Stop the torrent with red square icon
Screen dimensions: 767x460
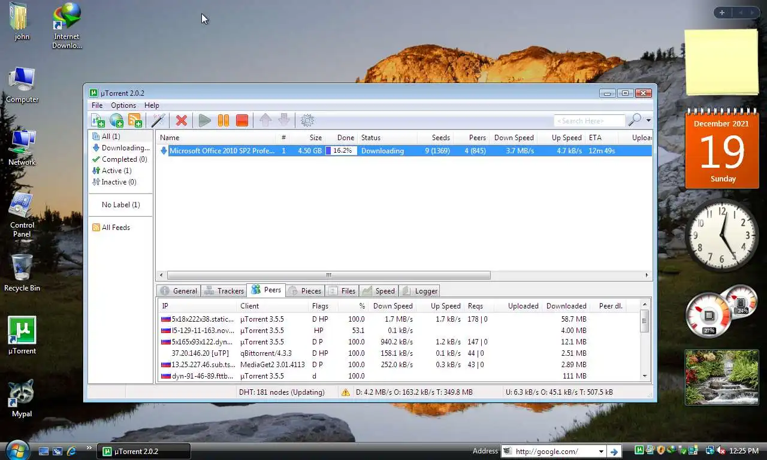pyautogui.click(x=242, y=120)
